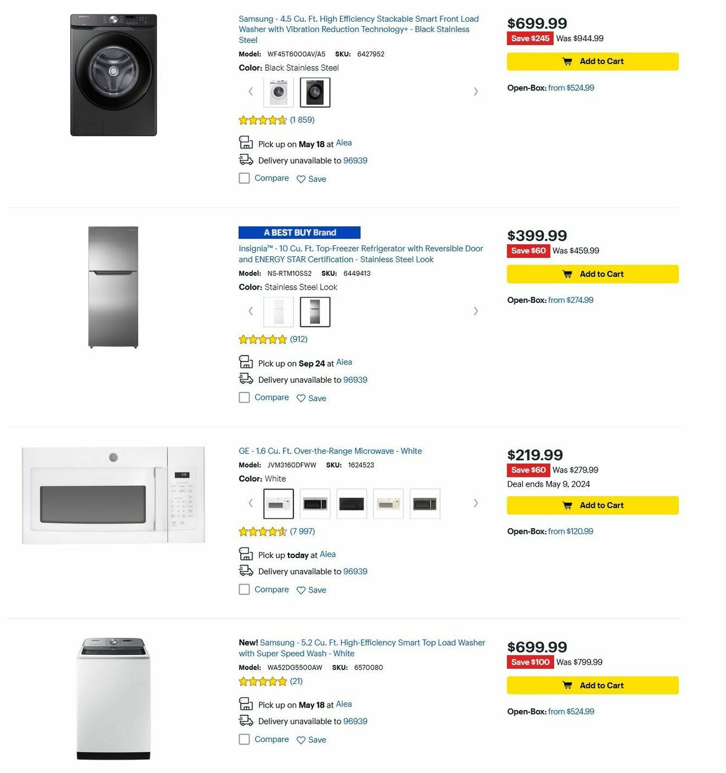The image size is (726, 773).
Task: Check the Compare box for the Insignia refrigerator
Action: (244, 397)
